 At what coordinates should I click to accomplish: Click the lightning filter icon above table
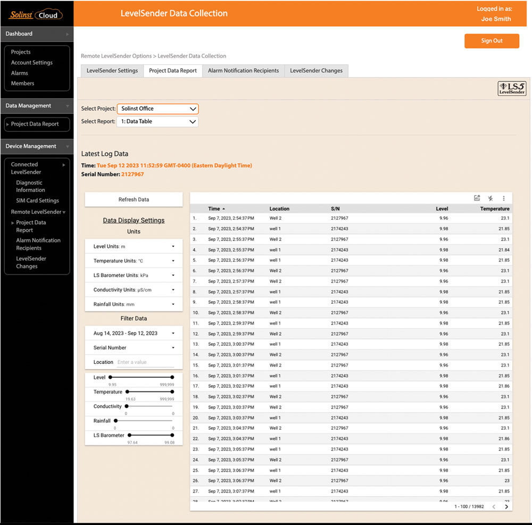click(x=491, y=198)
